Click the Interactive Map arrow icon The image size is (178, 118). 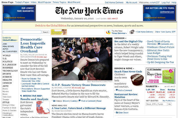coord(21,96)
